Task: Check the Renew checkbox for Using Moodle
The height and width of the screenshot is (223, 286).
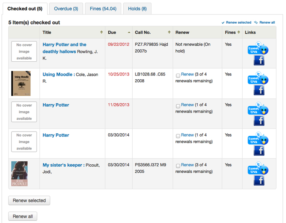Action: click(x=178, y=75)
